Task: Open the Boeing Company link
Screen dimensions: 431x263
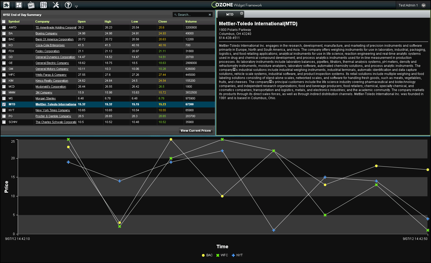Action: click(46, 33)
